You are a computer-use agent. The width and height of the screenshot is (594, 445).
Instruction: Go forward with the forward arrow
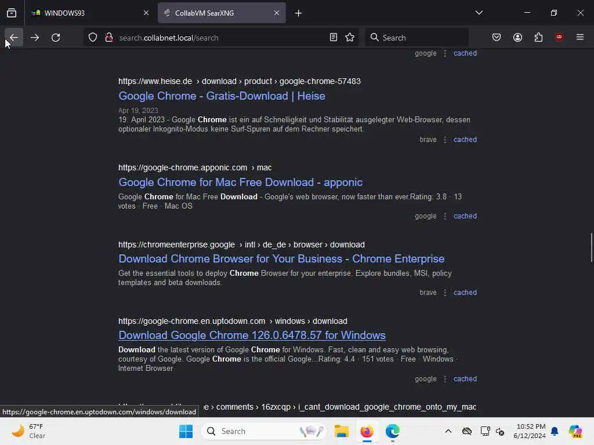click(35, 38)
